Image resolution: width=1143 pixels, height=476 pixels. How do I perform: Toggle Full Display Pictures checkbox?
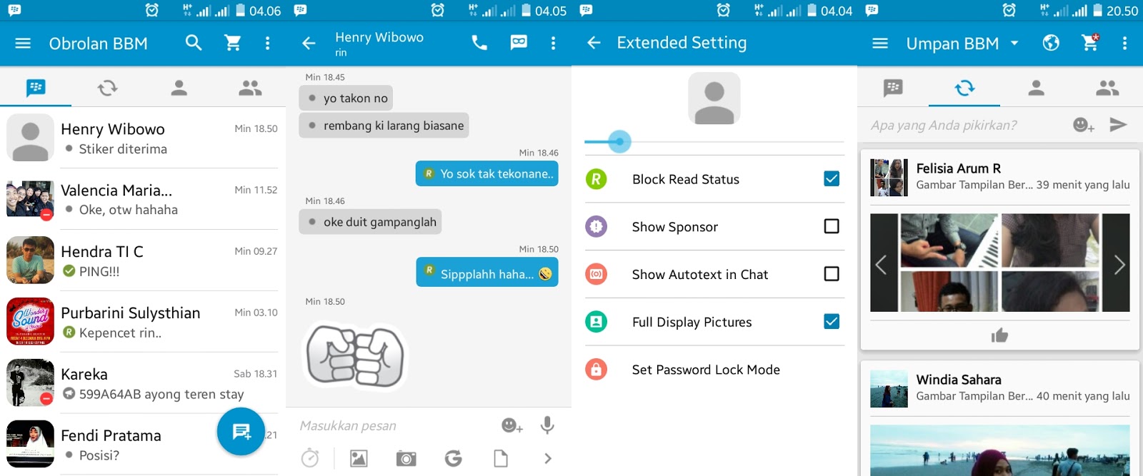pos(832,321)
